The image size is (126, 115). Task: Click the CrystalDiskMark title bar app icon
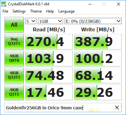click(x=4, y=4)
